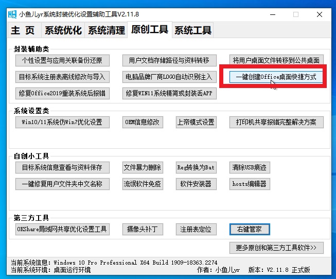Open Win10/11系统仿Win7优化设置
Viewport: 336px width, 279px height.
pos(62,122)
